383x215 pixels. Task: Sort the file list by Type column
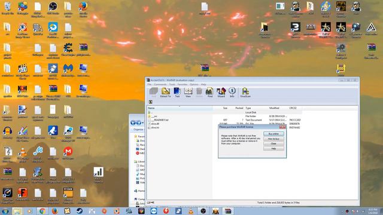tap(256, 108)
